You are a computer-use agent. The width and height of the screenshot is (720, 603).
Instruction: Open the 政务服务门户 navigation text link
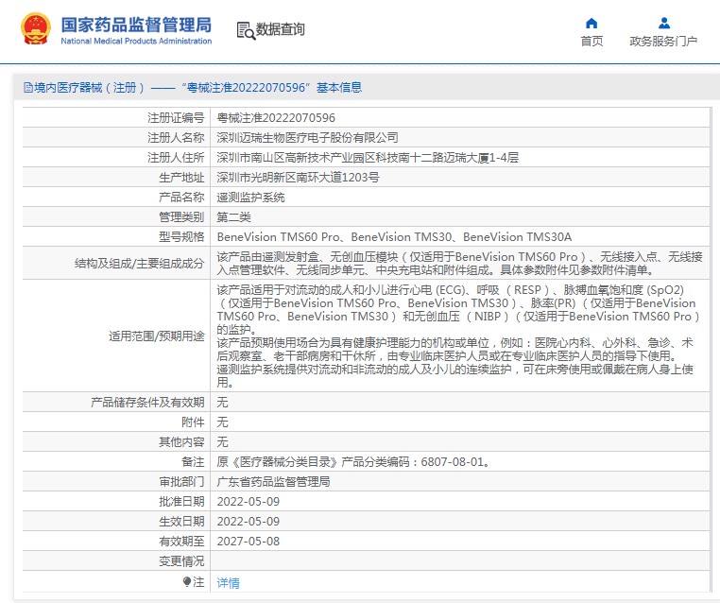click(x=663, y=42)
